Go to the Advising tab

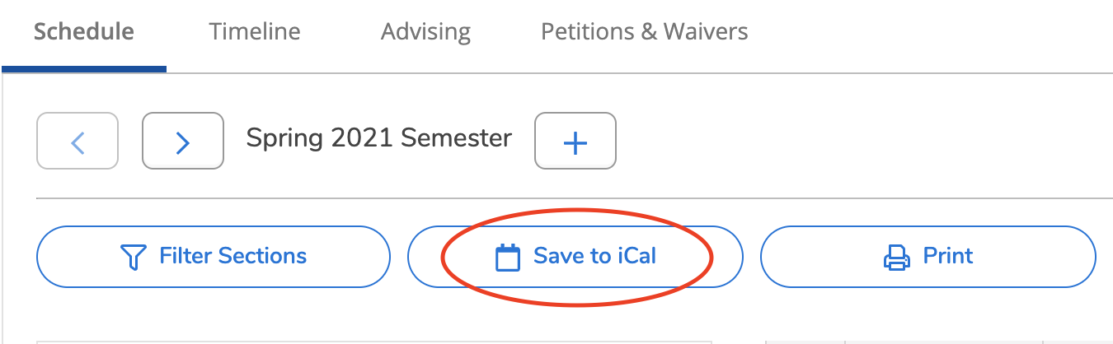click(425, 32)
